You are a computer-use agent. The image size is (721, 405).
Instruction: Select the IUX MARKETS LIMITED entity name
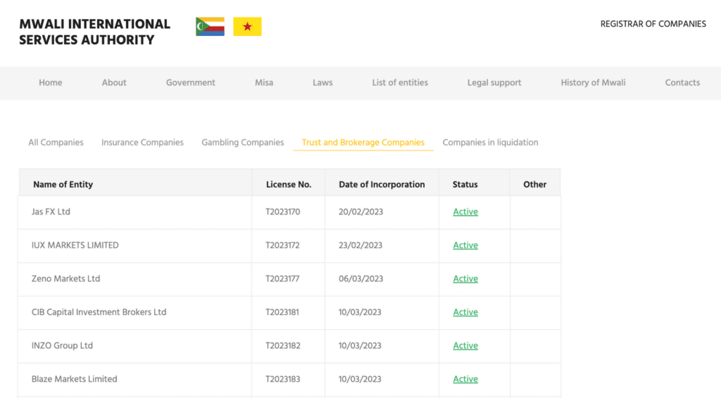[75, 245]
